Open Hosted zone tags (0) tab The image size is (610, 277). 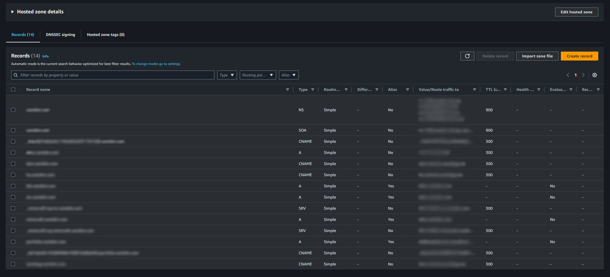[x=106, y=35]
